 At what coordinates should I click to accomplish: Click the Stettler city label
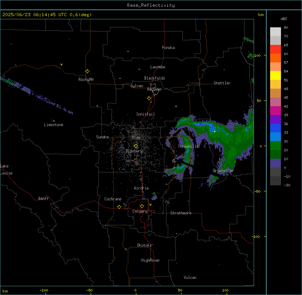(x=222, y=83)
